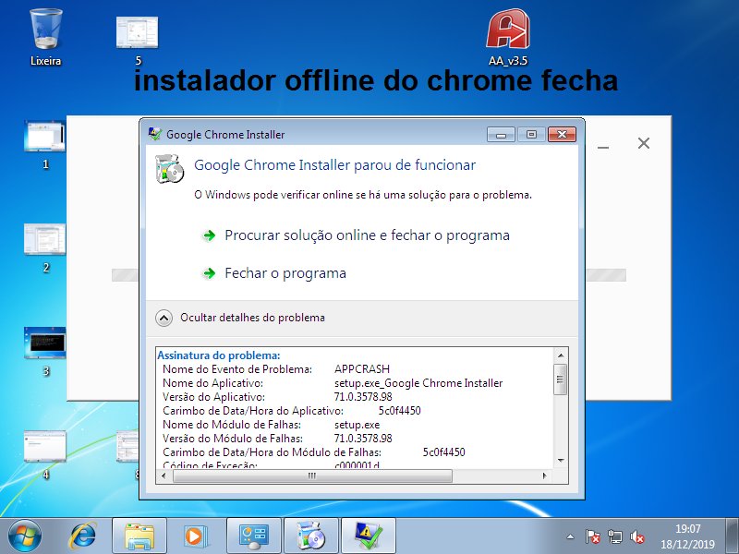Viewport: 739px width, 554px height.
Task: Show hidden tray icons arrow
Action: (570, 536)
